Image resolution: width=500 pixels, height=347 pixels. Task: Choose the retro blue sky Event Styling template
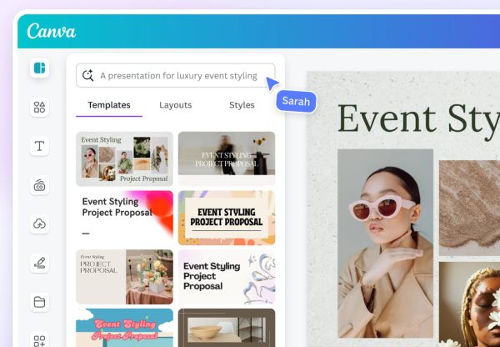[124, 328]
